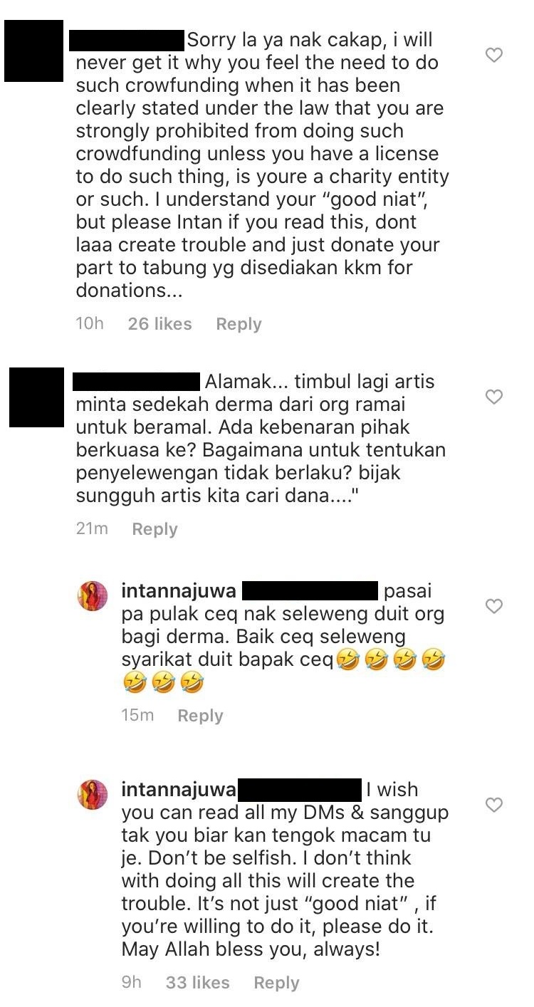The height and width of the screenshot is (1007, 534).
Task: Tap the heart on the 'pasai pa pulak' reply
Action: [x=493, y=606]
